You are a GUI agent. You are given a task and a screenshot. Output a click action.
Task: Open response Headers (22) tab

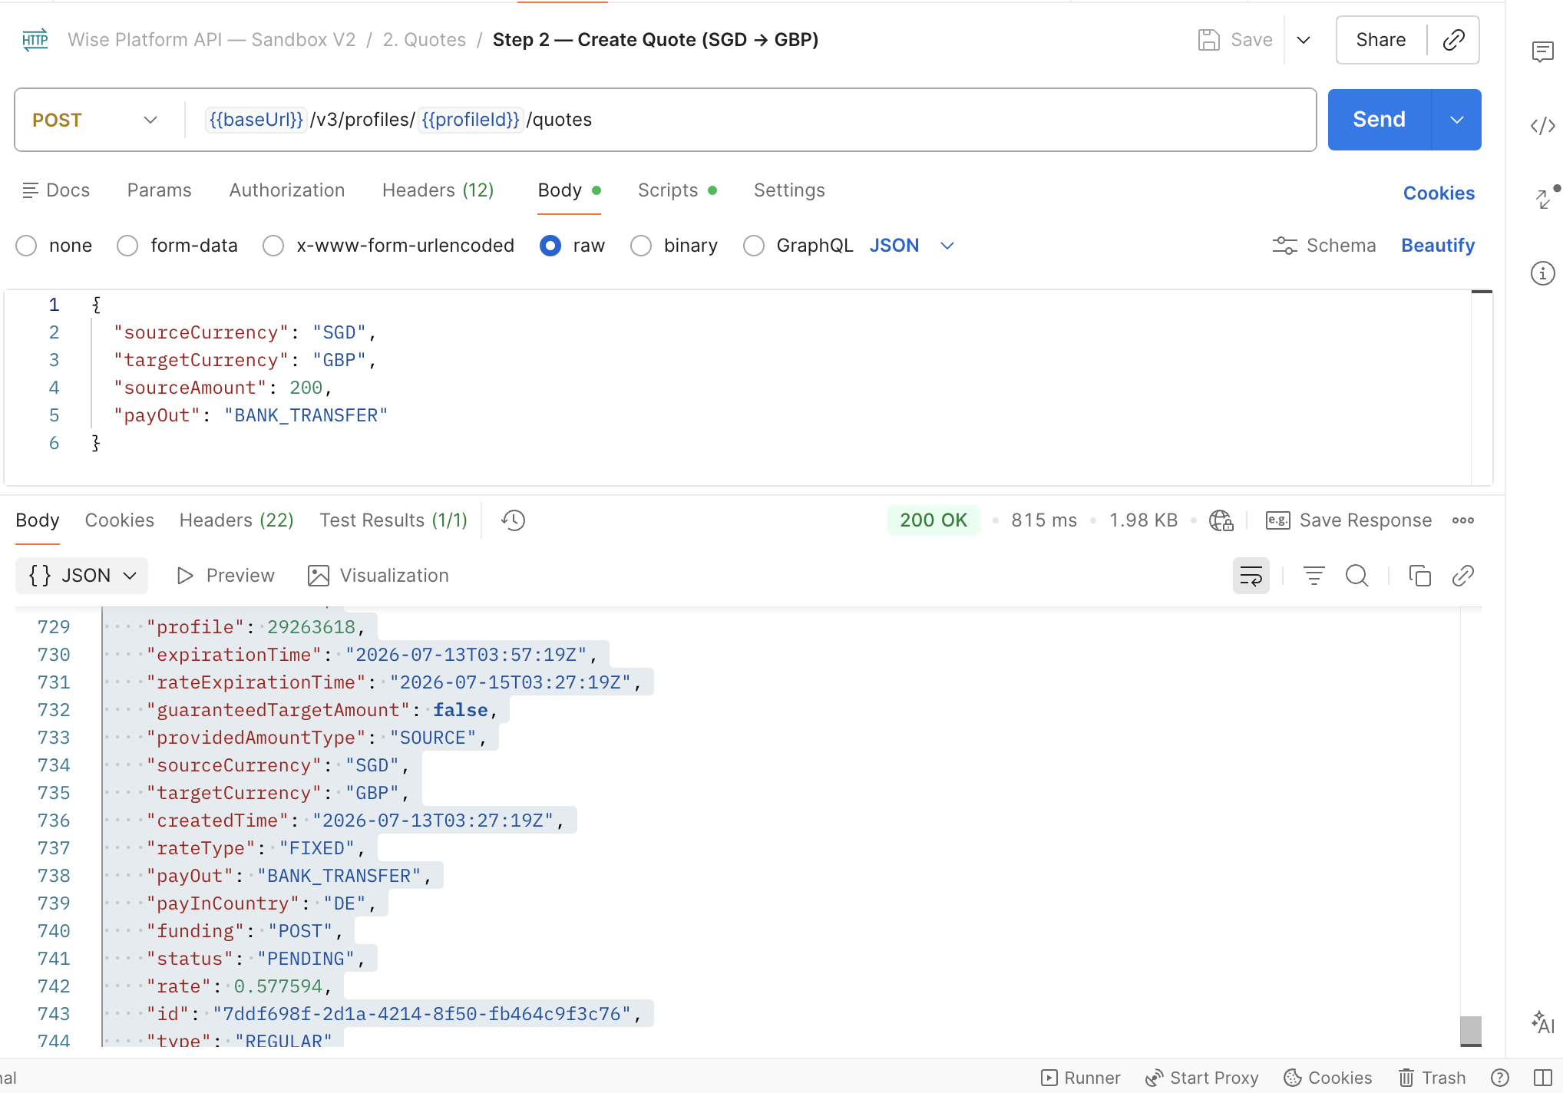coord(236,520)
